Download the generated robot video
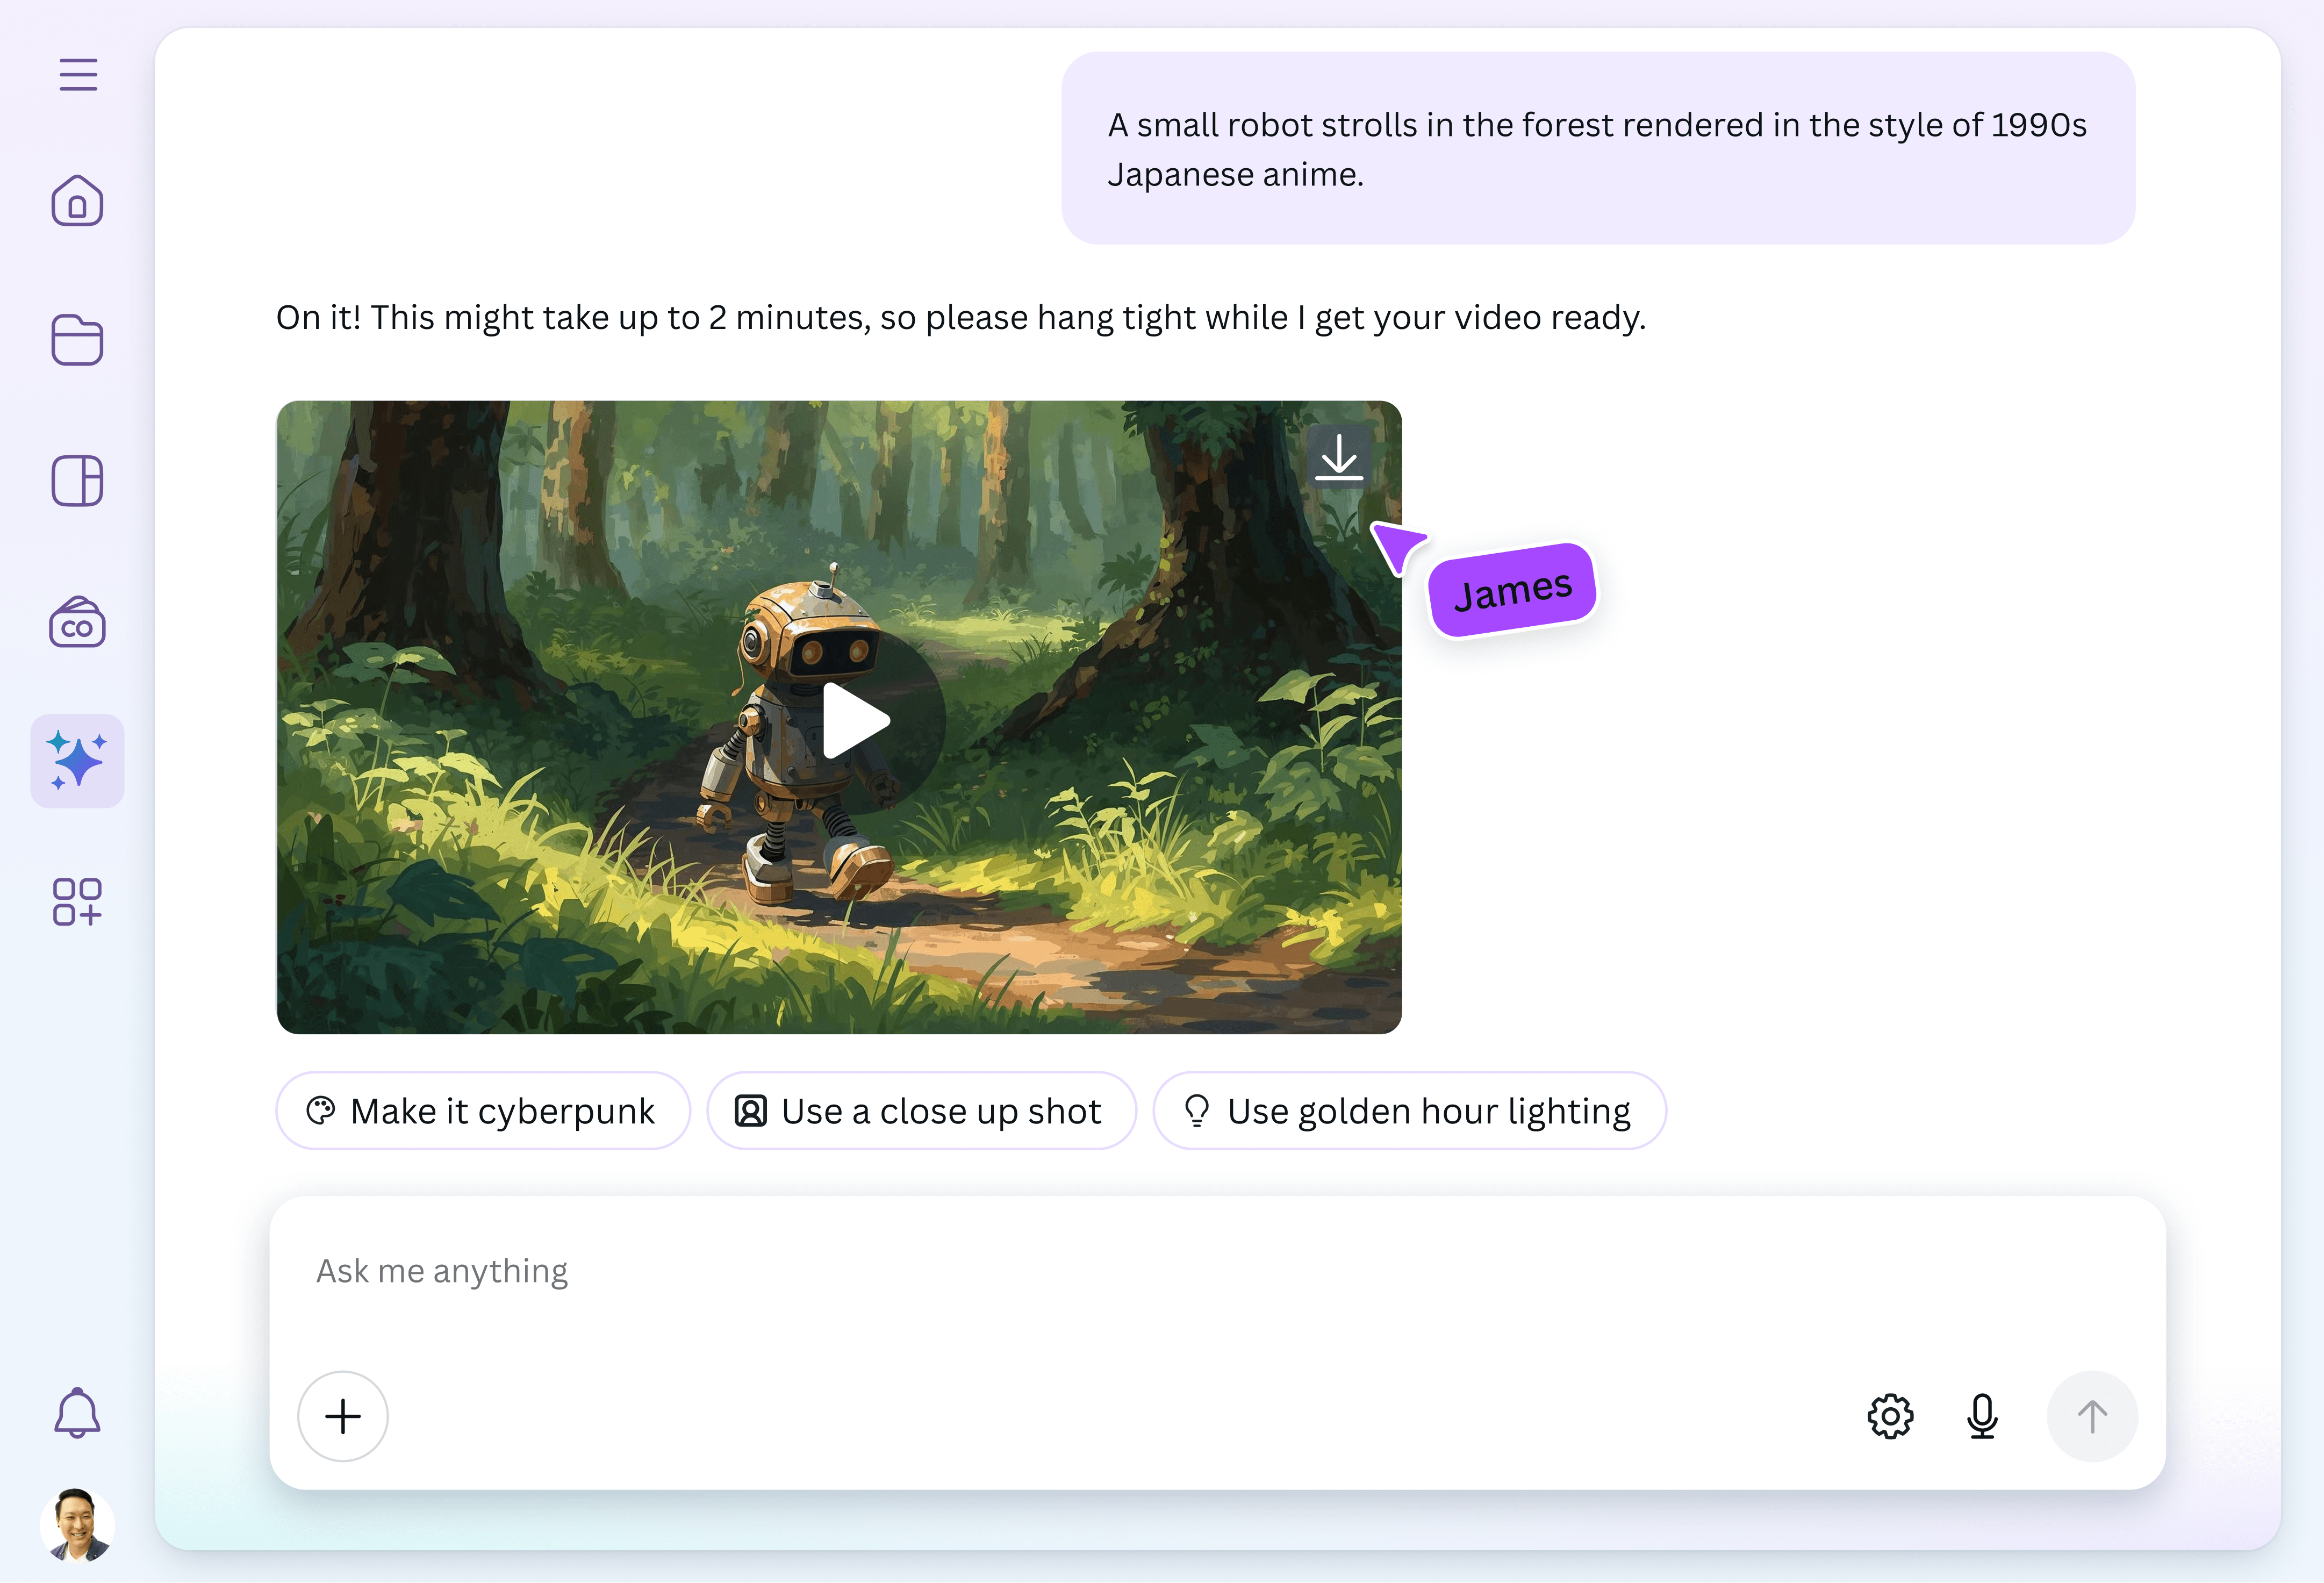The height and width of the screenshot is (1583, 2324). 1338,458
